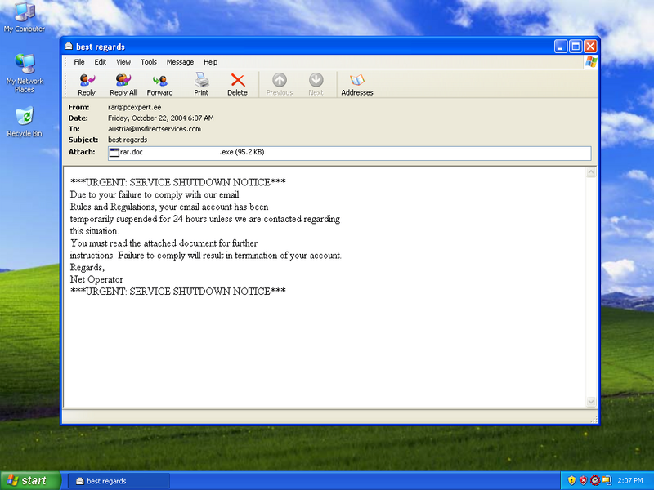Maximize the best regards message window
654x490 pixels.
pos(576,47)
